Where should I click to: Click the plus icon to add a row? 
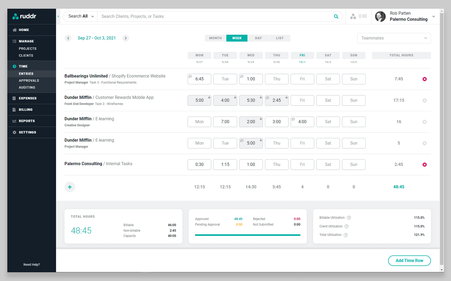pos(70,187)
